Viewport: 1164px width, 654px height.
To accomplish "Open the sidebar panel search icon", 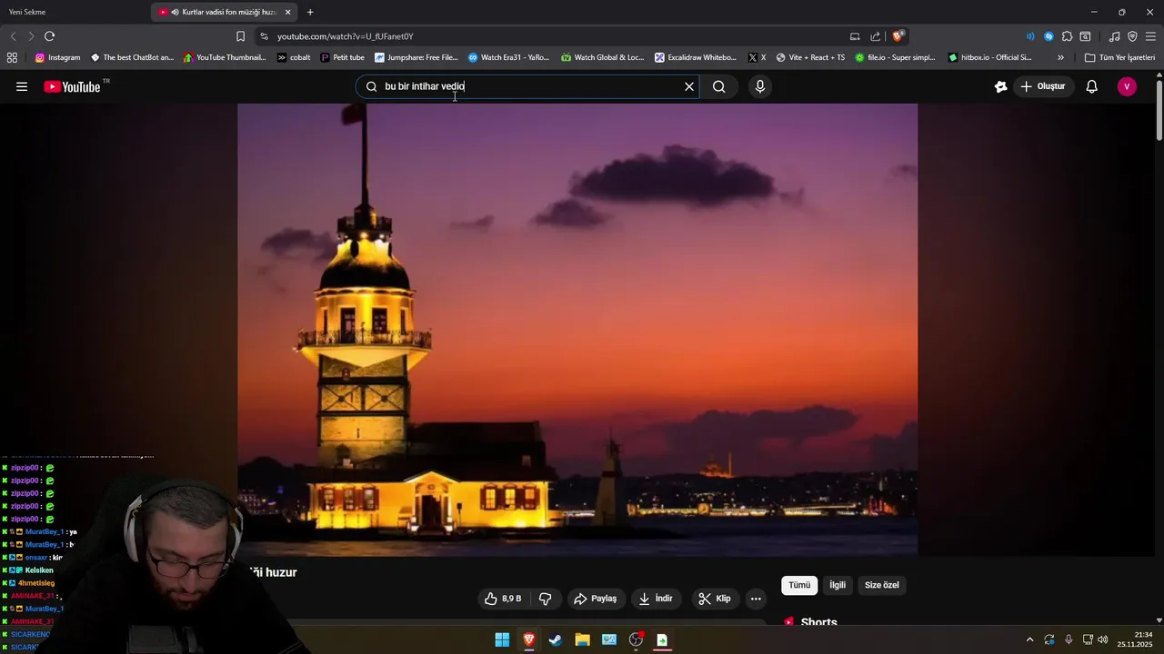I will pyautogui.click(x=1085, y=36).
